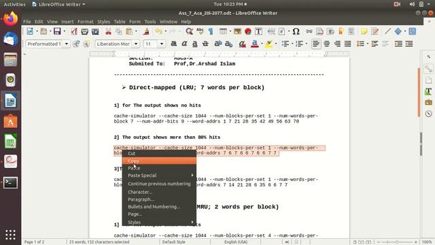The image size is (435, 245).
Task: Toggle the bulleted list
Action: (x=285, y=44)
